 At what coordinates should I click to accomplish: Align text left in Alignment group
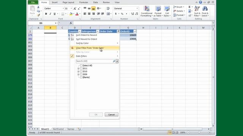85,14
